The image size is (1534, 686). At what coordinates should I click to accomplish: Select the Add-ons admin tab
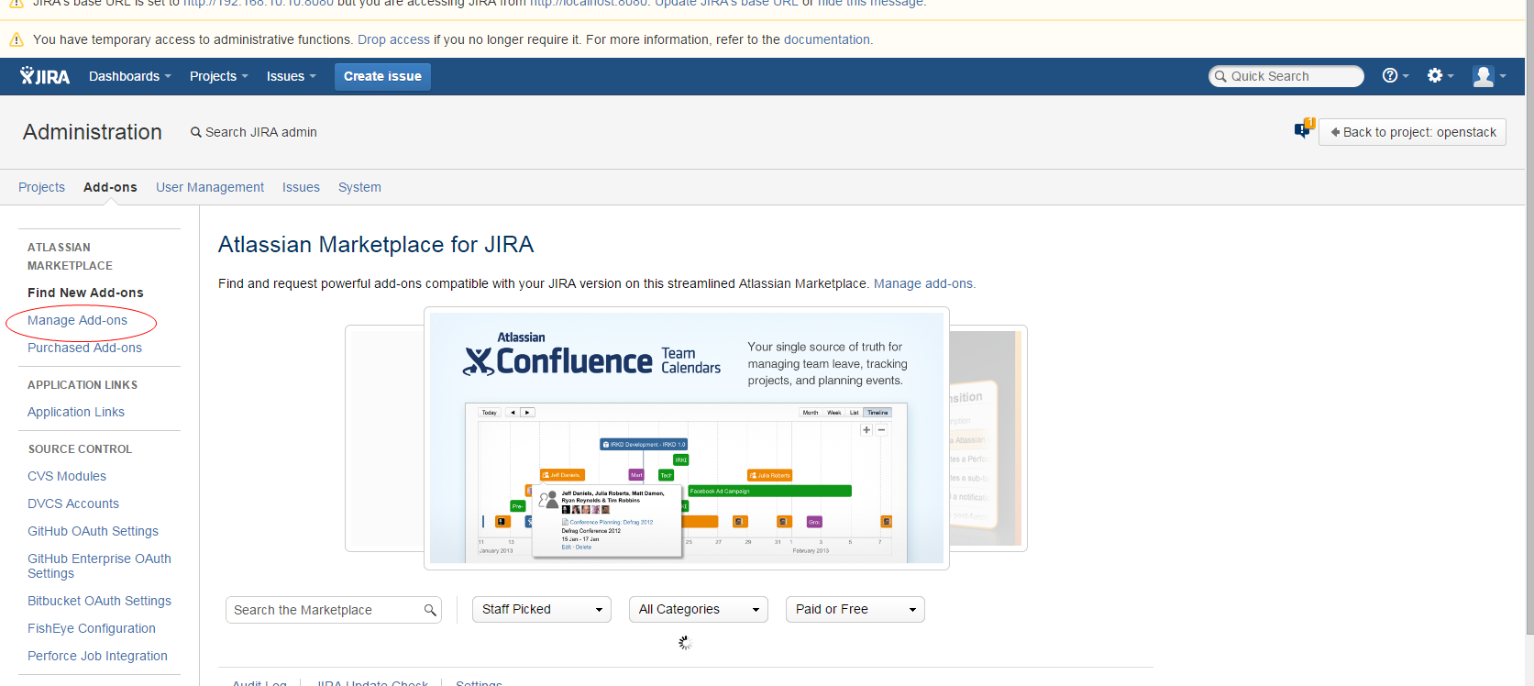point(110,187)
